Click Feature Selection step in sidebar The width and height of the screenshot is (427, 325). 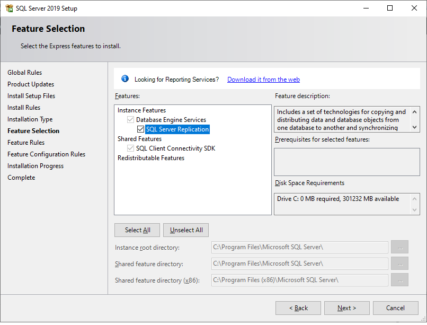(x=33, y=131)
